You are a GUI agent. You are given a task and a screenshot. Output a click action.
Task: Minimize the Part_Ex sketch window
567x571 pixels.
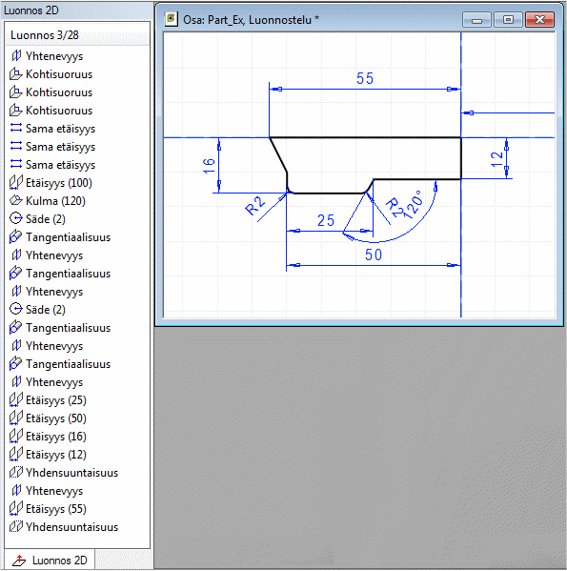476,19
